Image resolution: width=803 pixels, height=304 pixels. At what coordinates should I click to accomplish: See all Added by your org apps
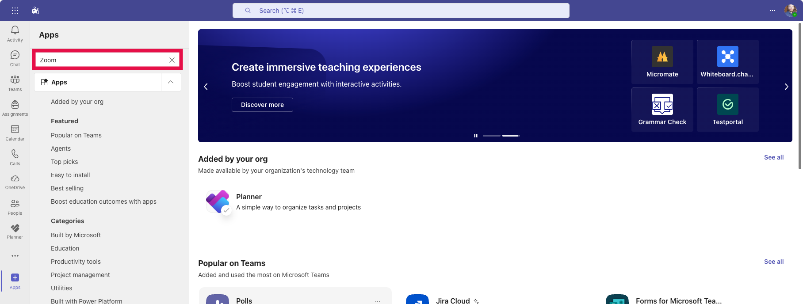click(x=774, y=157)
